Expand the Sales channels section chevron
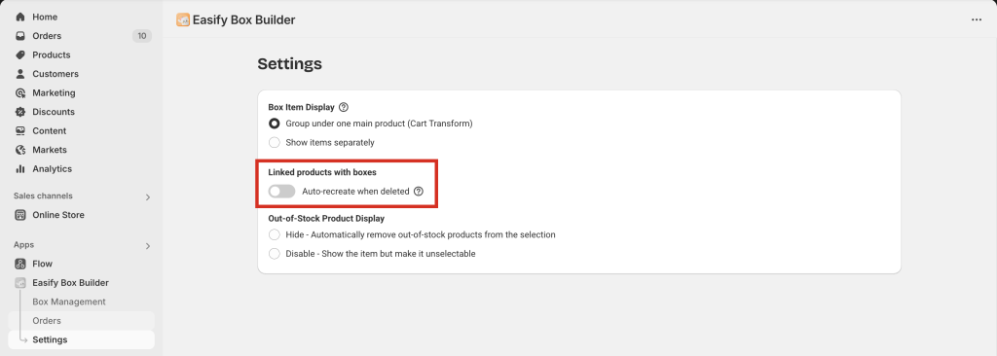Image resolution: width=997 pixels, height=356 pixels. point(148,197)
